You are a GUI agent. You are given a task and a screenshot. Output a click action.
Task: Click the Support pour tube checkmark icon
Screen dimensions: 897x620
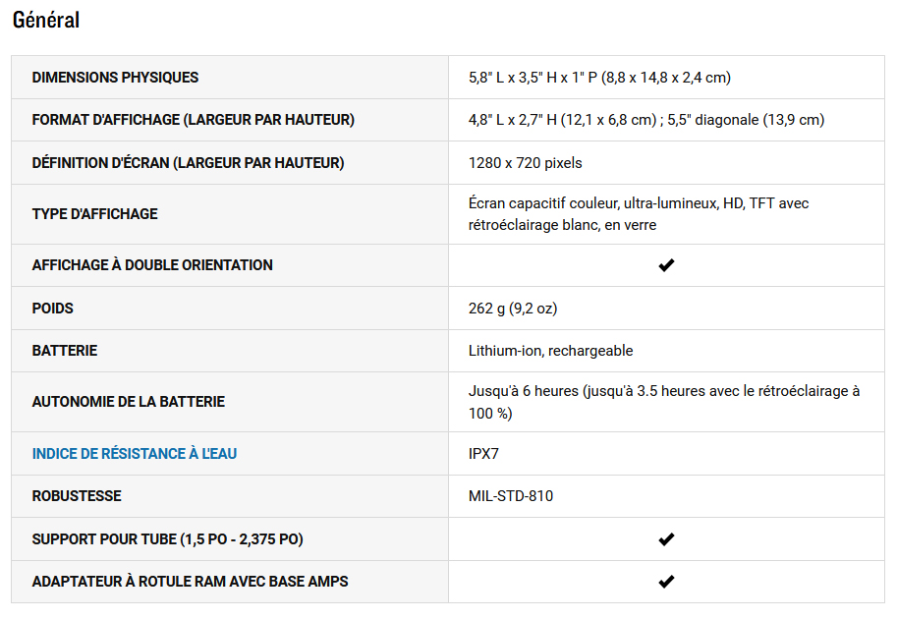point(666,539)
